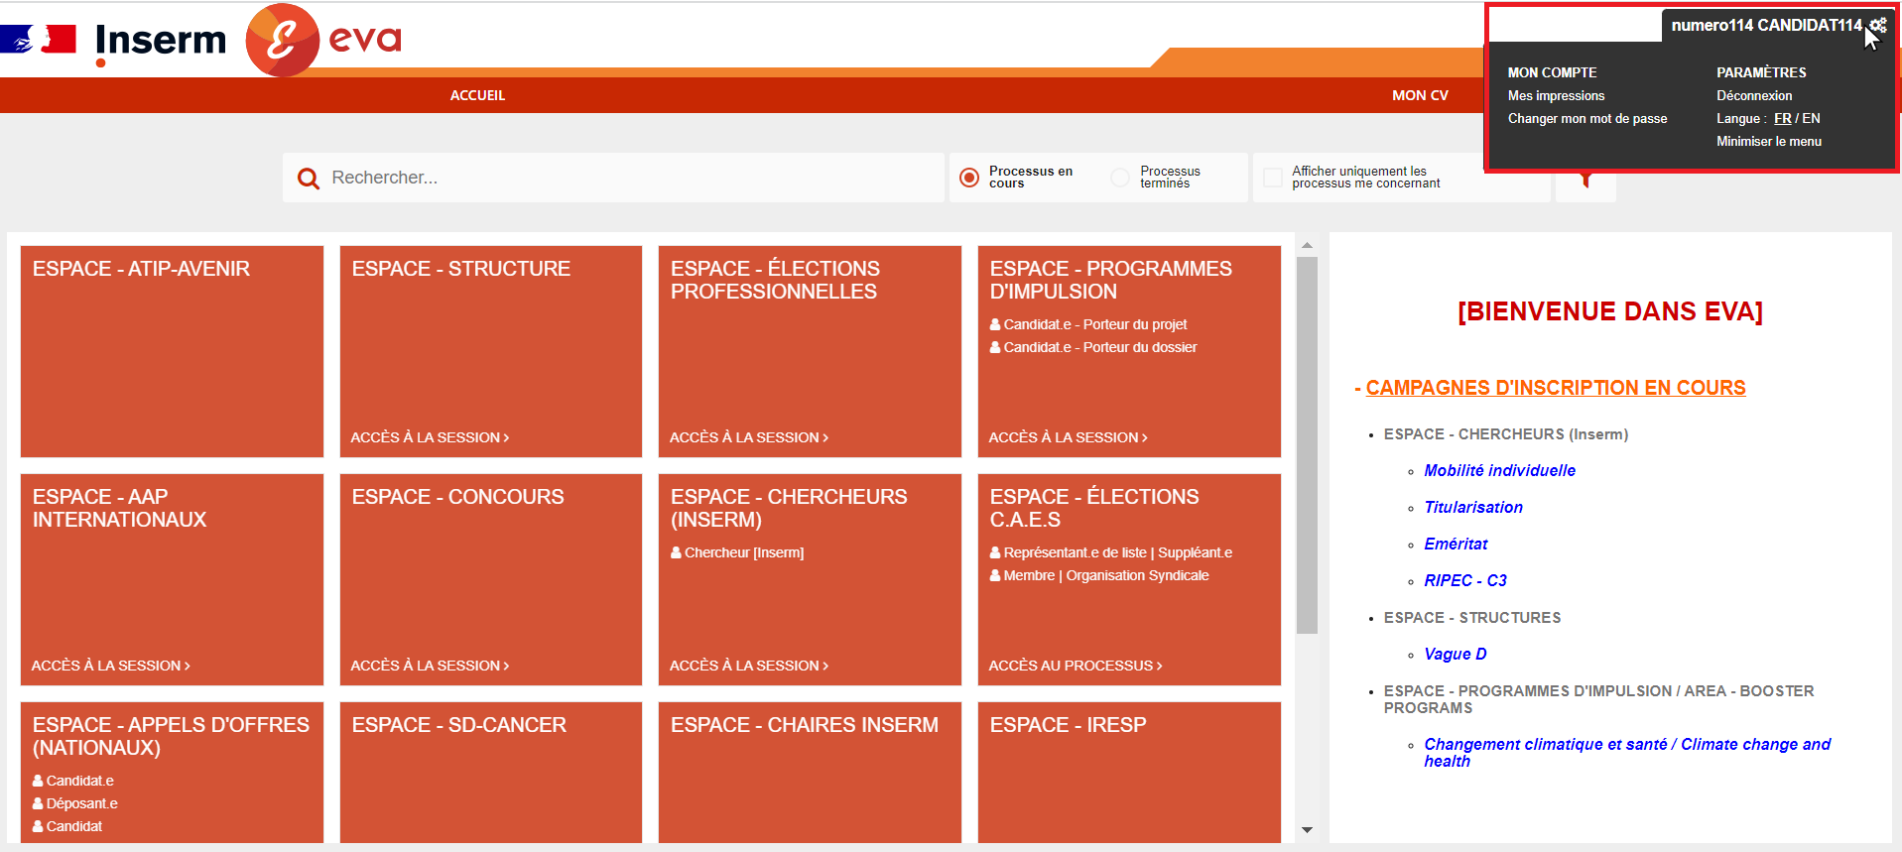This screenshot has width=1902, height=852.
Task: Click the French Republic flag logo
Action: (38, 39)
